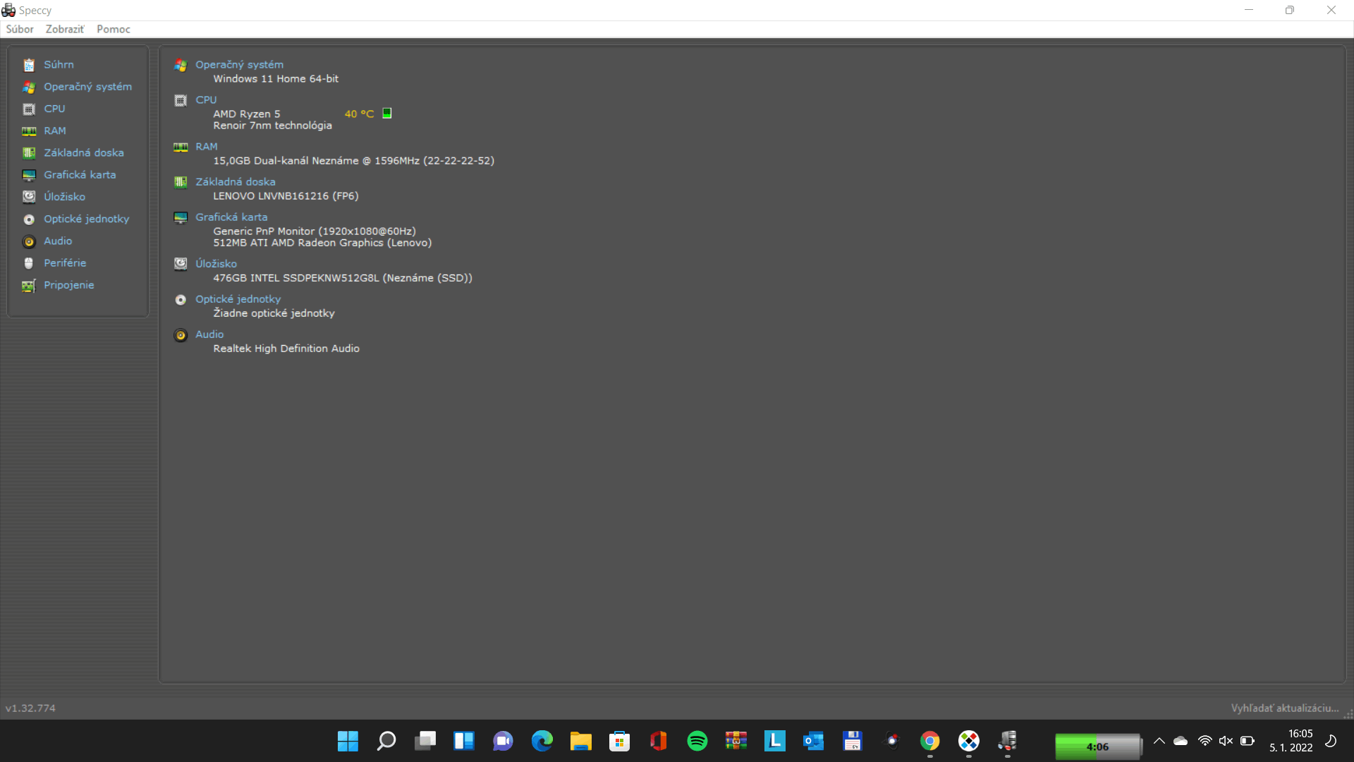Click green CPU temperature indicator icon
The width and height of the screenshot is (1354, 762).
pos(386,113)
